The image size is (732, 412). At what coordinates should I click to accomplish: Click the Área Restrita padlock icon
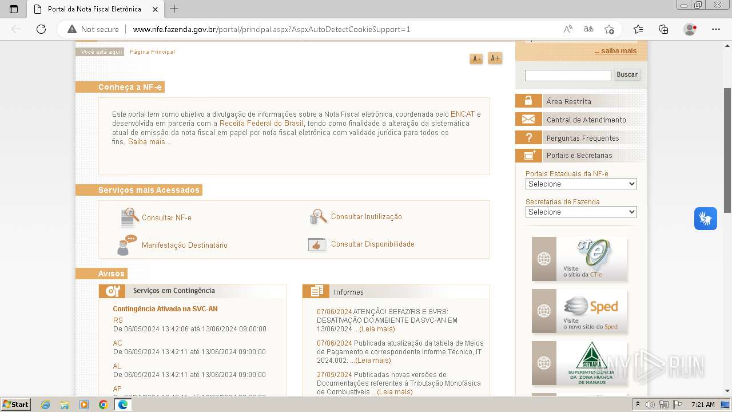coord(528,101)
